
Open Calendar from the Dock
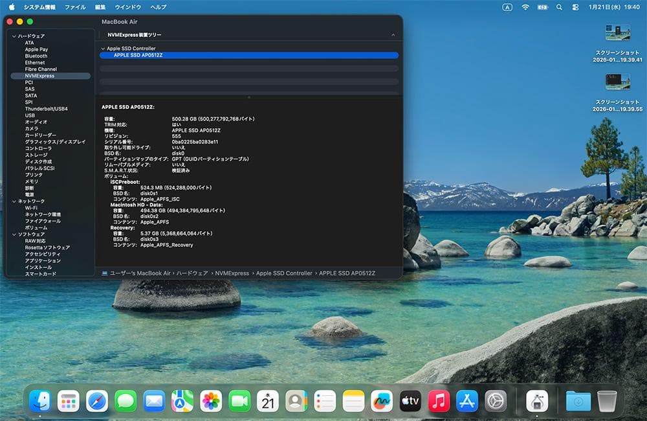268,402
